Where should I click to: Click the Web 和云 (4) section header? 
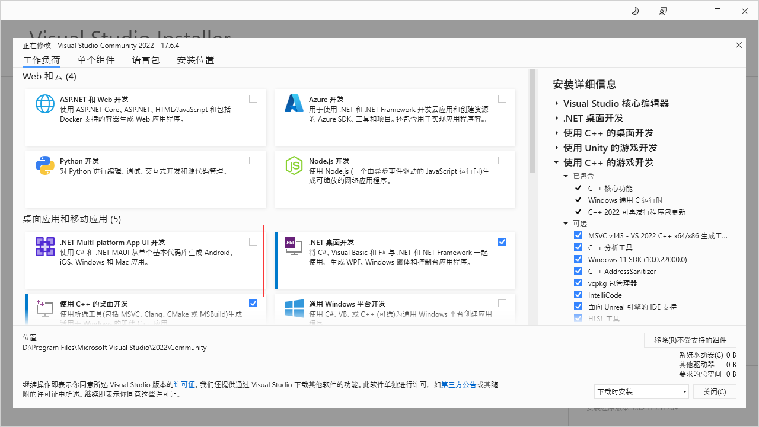(x=49, y=77)
